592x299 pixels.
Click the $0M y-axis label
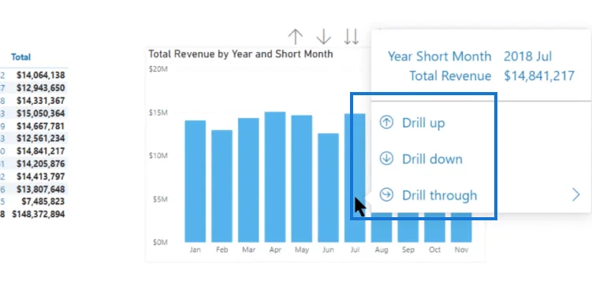(x=160, y=242)
